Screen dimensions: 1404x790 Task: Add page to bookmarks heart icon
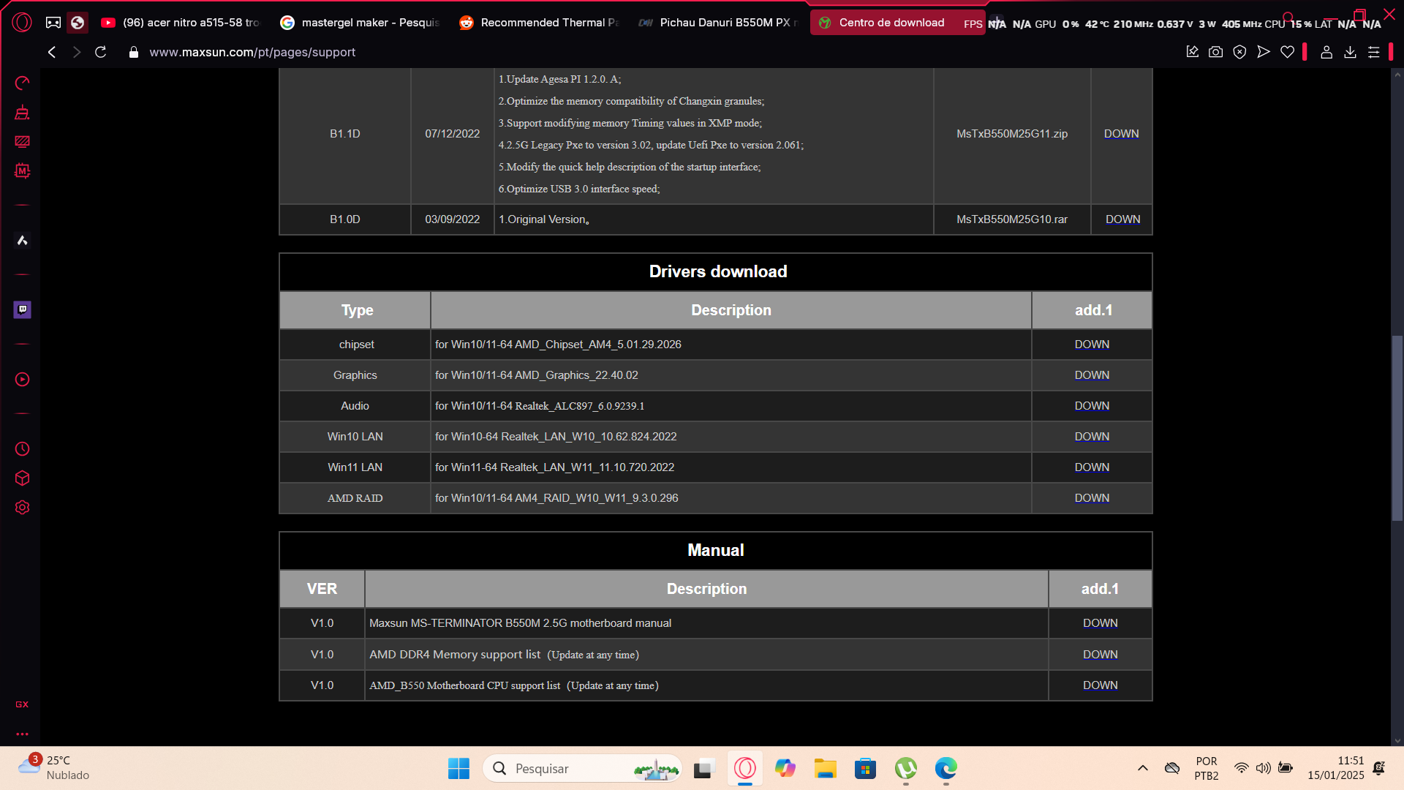point(1287,52)
